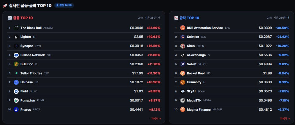Click the Lighter LIT coin logo

[x=16, y=37]
